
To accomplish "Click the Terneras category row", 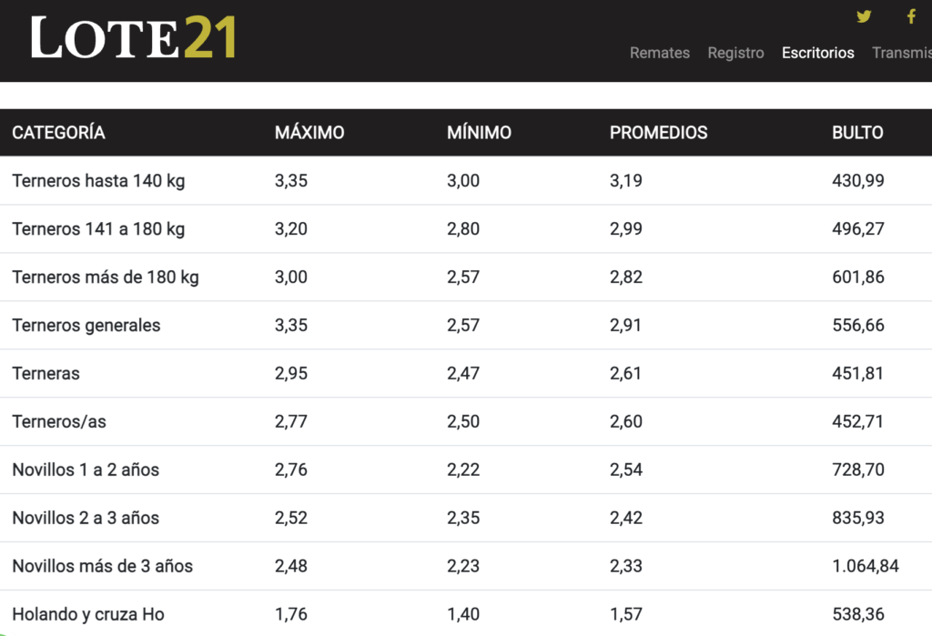I will [x=46, y=374].
